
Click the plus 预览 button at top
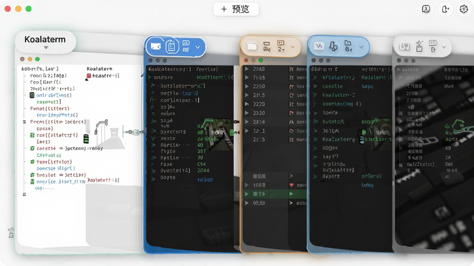[x=236, y=9]
